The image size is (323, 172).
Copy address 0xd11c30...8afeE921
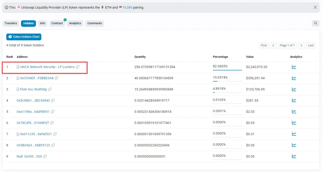tap(55, 134)
